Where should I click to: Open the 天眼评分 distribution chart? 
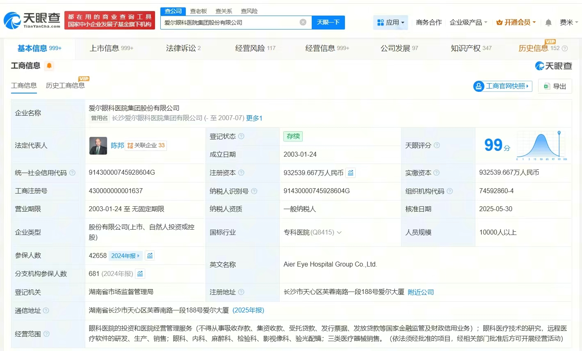click(x=542, y=145)
